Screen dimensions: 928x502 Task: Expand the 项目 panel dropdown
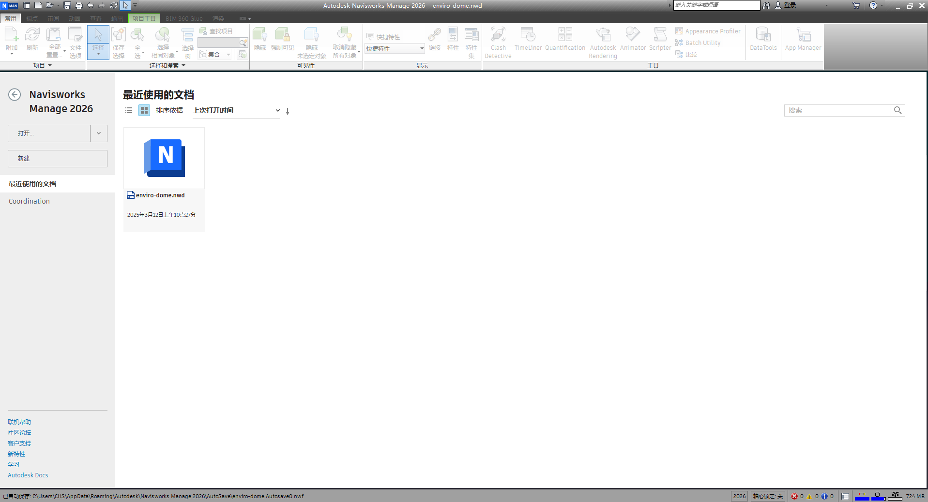click(43, 65)
